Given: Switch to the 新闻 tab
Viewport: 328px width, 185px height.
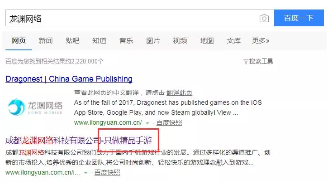Looking at the screenshot, I should 45,40.
